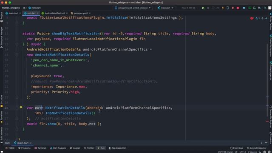The image size is (272, 153).
Task: Open the Flutter Outline side panel
Action: pyautogui.click(x=270, y=21)
